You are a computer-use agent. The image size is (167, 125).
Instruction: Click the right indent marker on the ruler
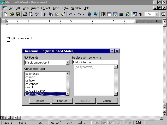click(135, 22)
